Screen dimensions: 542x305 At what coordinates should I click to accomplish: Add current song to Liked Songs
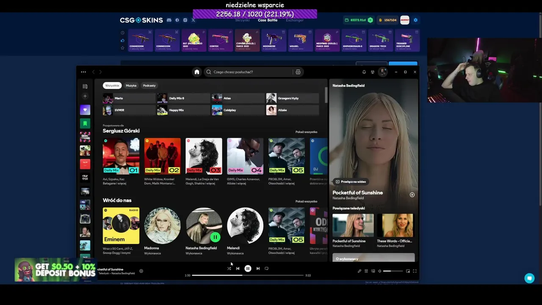tap(141, 271)
